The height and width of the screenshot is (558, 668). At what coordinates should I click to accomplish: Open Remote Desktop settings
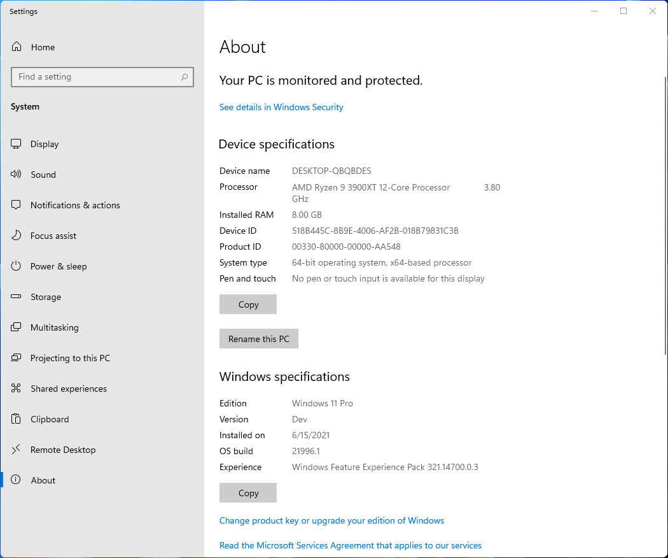[63, 450]
